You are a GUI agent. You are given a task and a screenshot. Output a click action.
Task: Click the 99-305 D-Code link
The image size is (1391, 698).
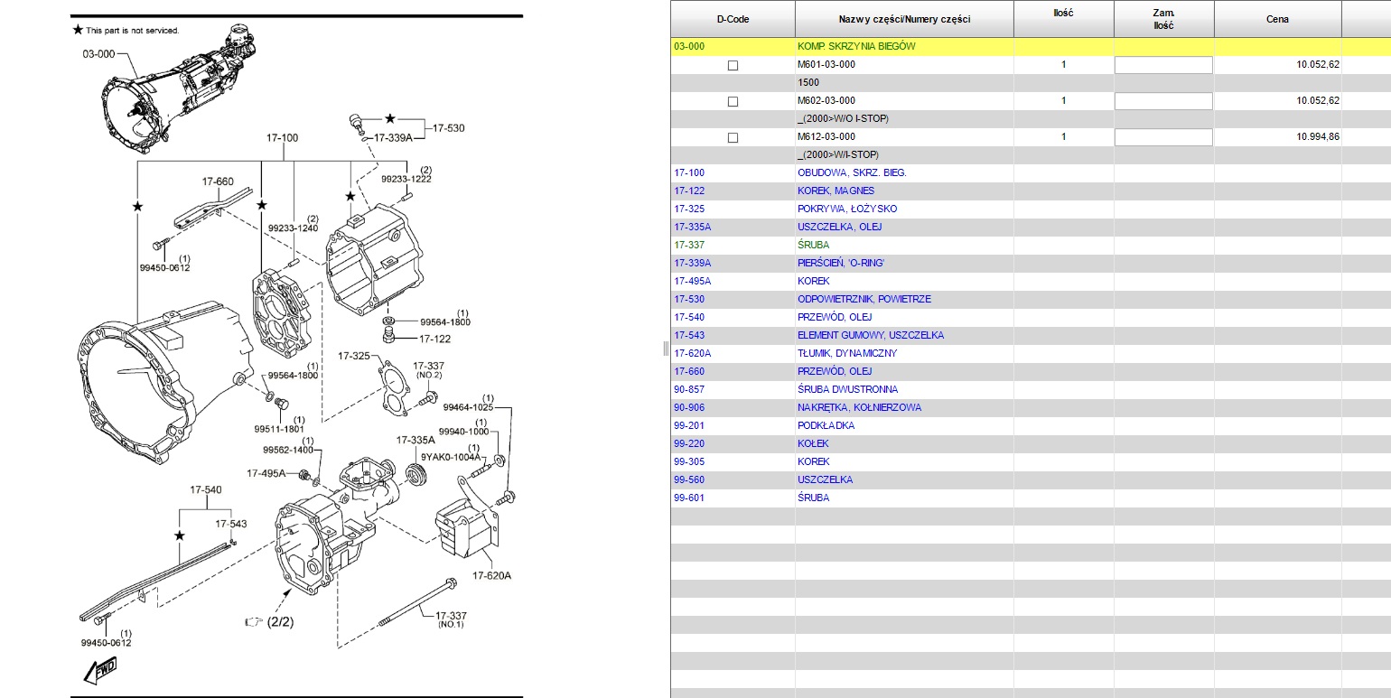tap(689, 461)
